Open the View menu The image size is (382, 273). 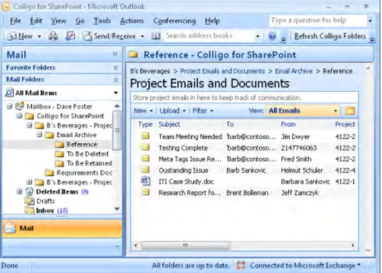tap(58, 21)
